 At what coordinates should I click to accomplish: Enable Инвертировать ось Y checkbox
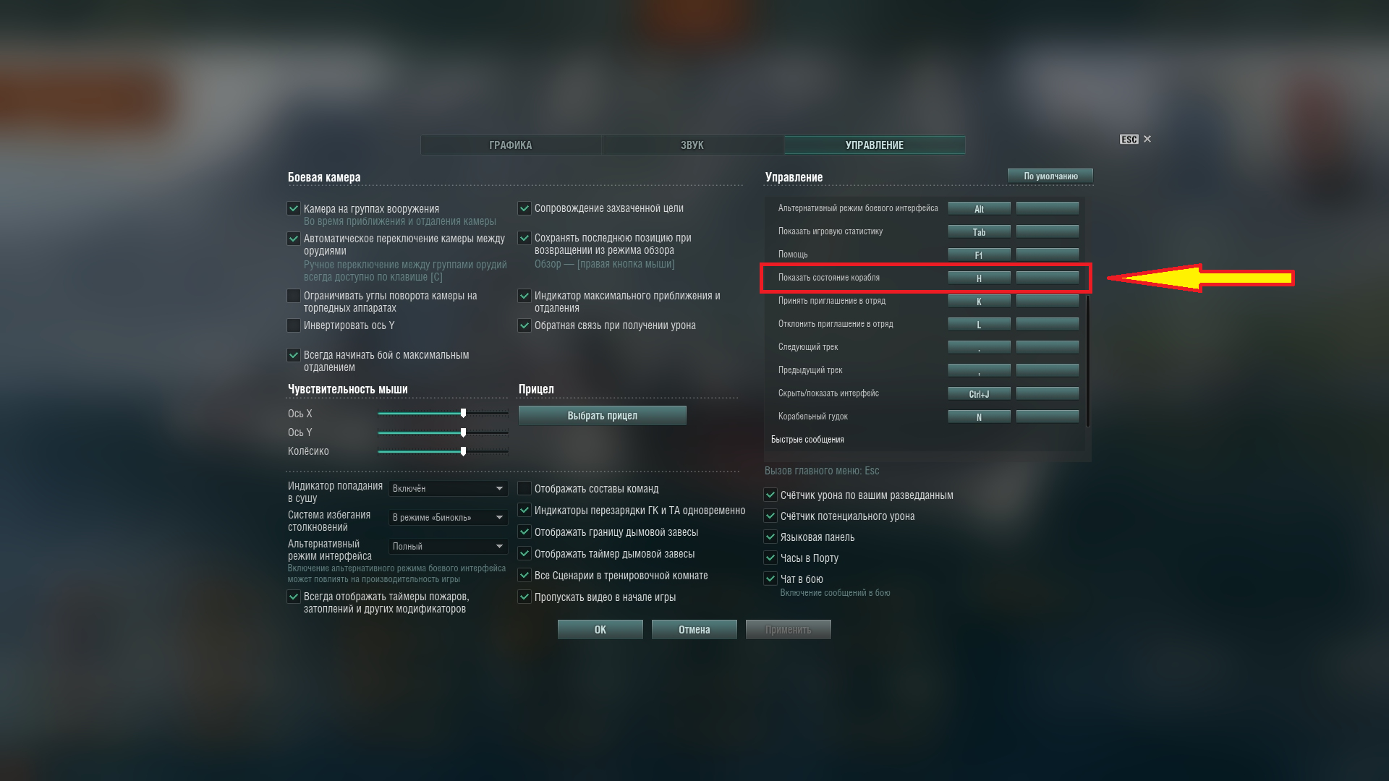click(x=294, y=325)
